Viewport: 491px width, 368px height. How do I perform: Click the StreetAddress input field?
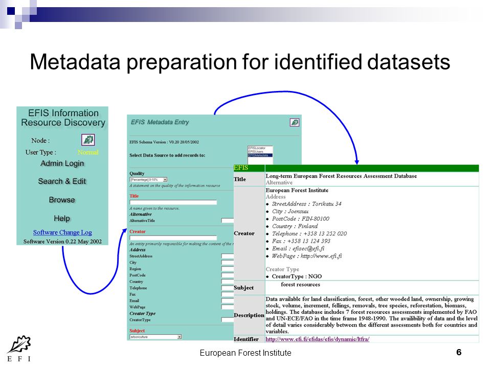click(227, 256)
